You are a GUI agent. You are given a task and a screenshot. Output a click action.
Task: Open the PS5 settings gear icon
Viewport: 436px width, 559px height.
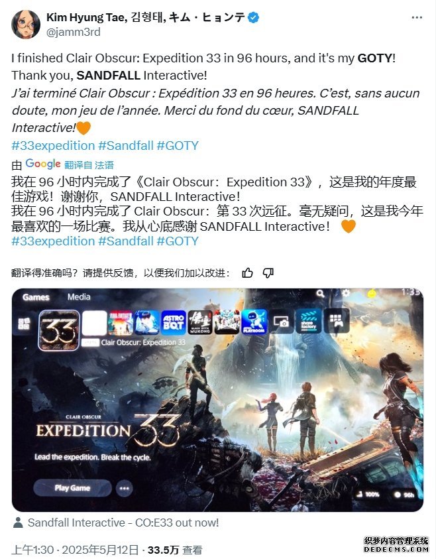coord(345,293)
